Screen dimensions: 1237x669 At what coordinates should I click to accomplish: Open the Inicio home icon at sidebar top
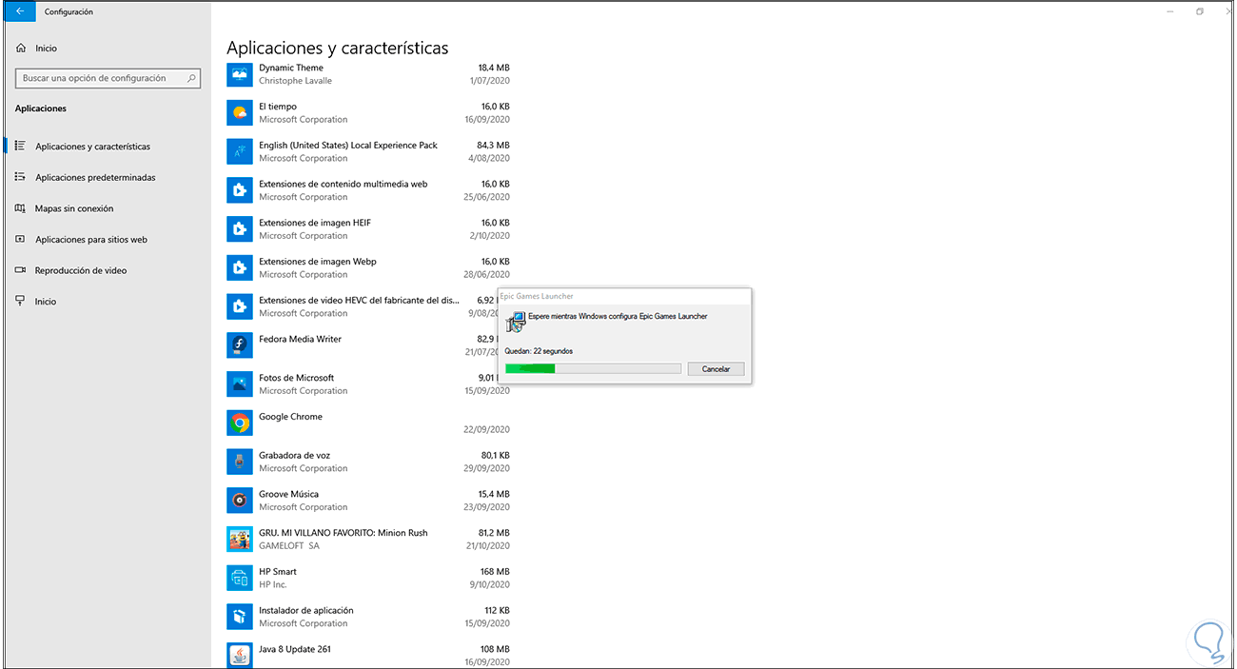click(21, 48)
